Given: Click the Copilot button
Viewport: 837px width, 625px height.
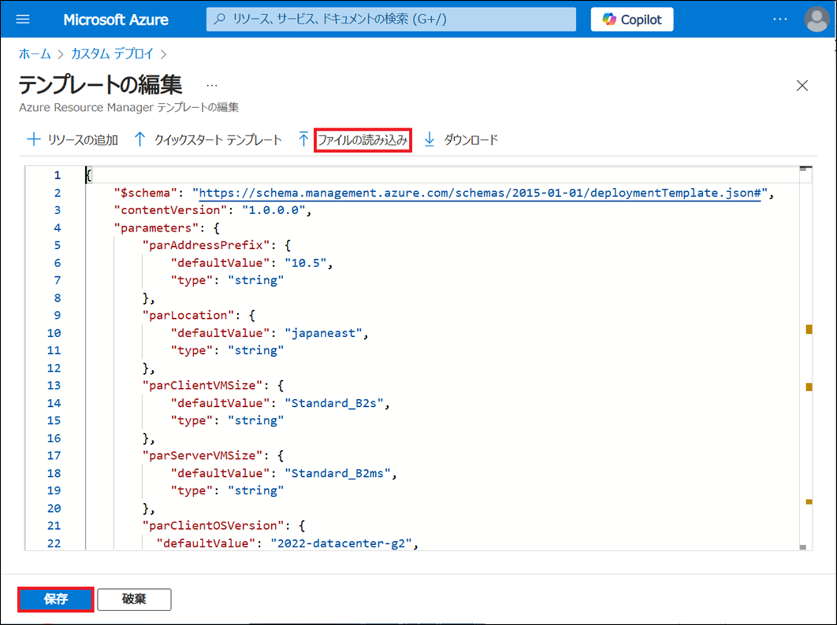Looking at the screenshot, I should point(632,20).
